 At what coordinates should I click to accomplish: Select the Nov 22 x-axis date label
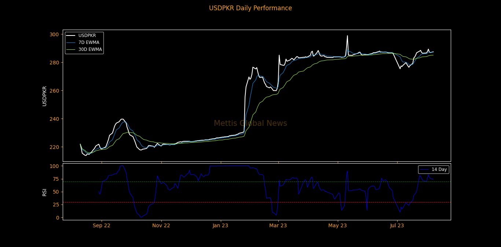161,226
